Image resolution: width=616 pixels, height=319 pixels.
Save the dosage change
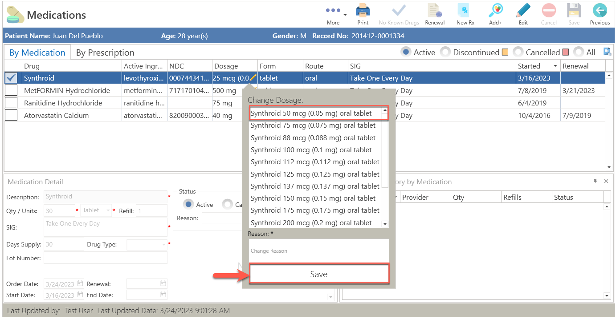319,274
